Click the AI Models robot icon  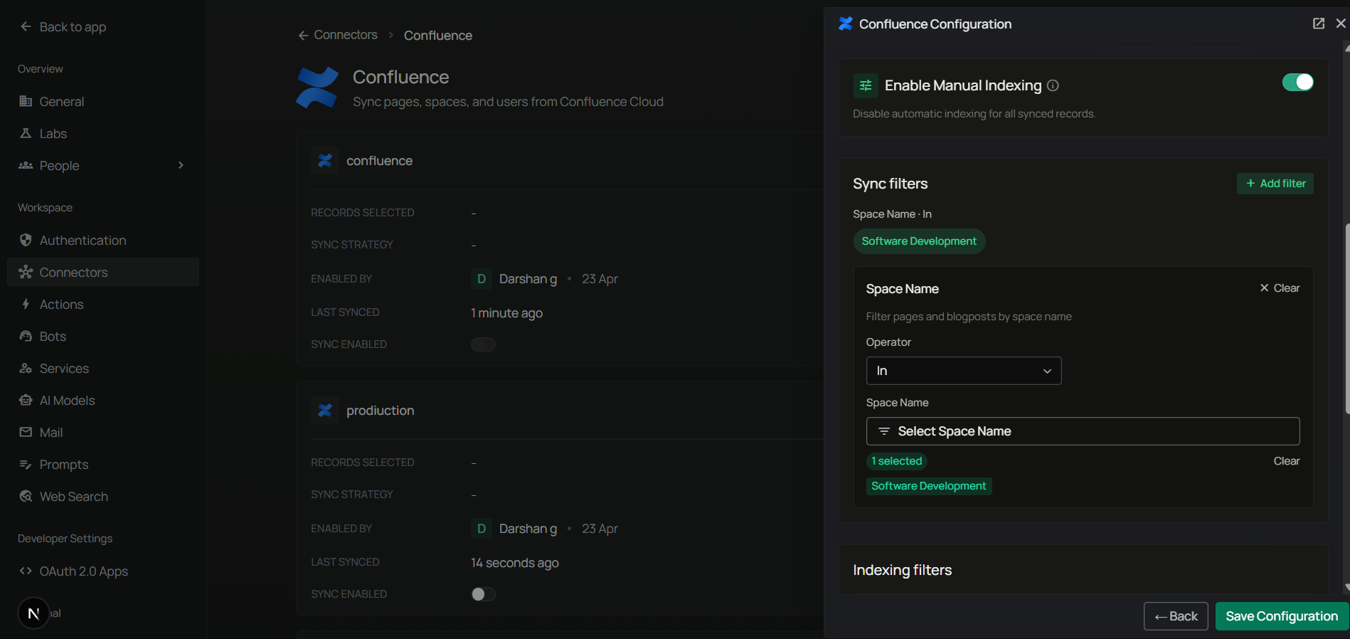[x=26, y=400]
